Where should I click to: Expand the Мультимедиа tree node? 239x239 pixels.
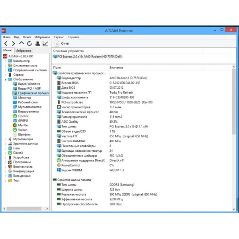coord(6,139)
